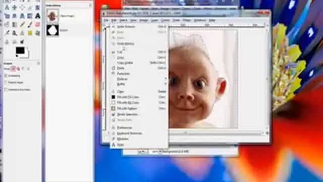Select the Scale tool in the toolbox

point(7,16)
